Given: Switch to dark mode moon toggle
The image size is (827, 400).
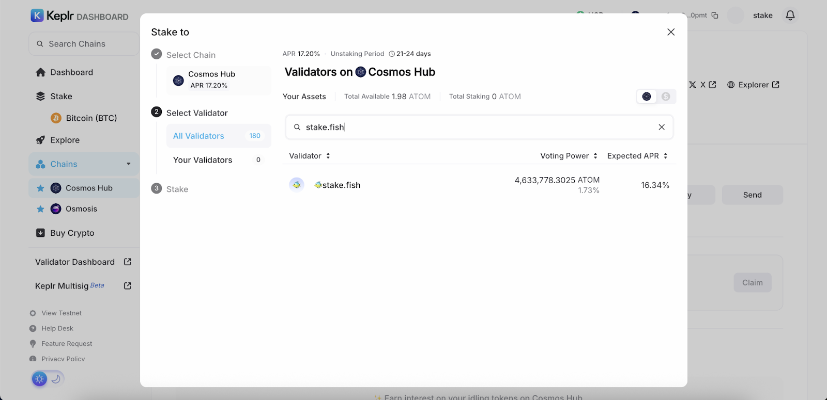Looking at the screenshot, I should 56,379.
